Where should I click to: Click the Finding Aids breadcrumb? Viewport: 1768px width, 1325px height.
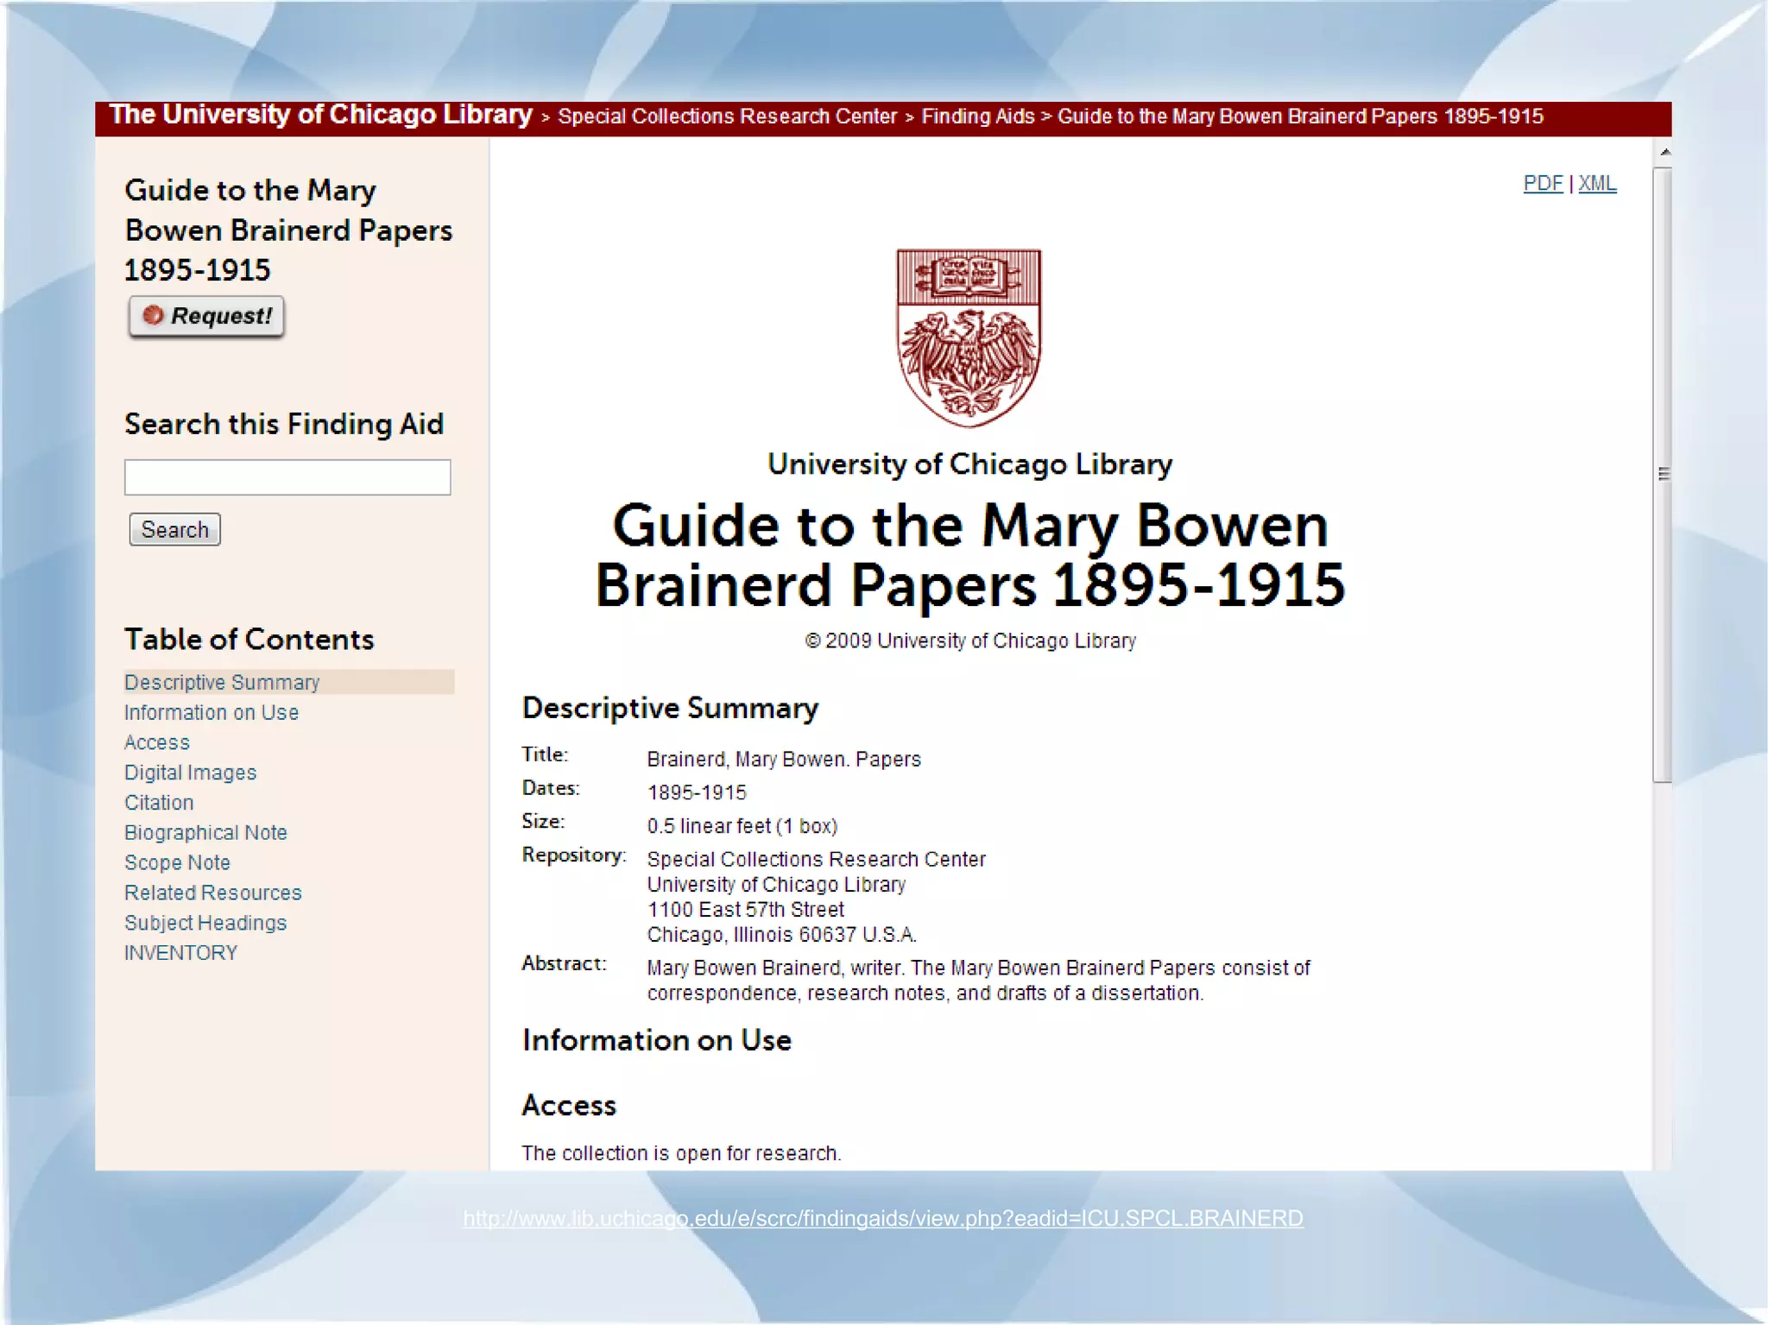[x=977, y=117]
